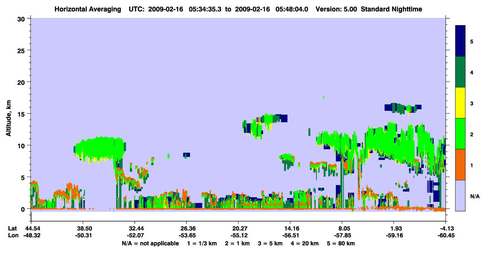The height and width of the screenshot is (254, 495).
Task: Click the y-axis tick label 15
Action: (22, 114)
